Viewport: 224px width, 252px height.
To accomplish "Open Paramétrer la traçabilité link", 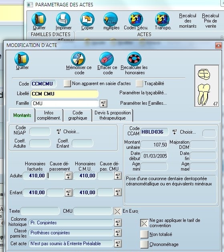I will pos(143,93).
